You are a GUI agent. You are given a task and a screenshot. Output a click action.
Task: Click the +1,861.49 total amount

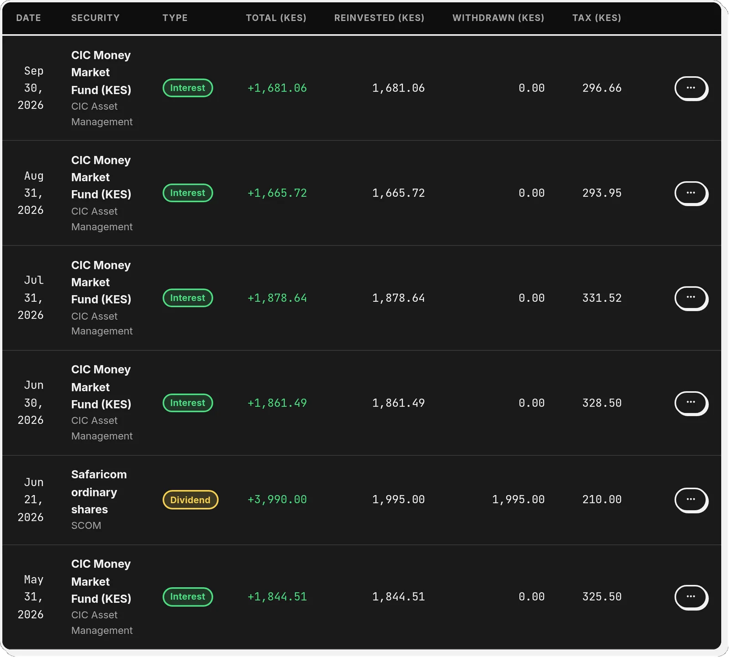(277, 403)
